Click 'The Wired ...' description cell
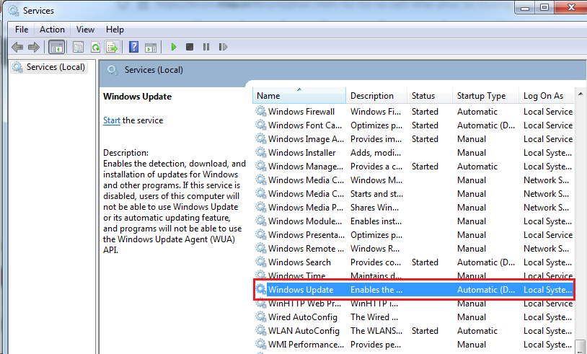 point(374,317)
